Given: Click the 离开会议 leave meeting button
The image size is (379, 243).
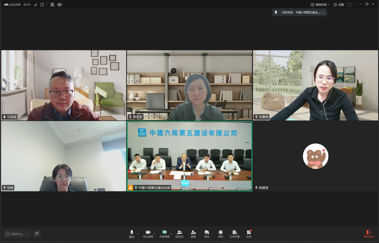Looking at the screenshot, I should [x=369, y=234].
